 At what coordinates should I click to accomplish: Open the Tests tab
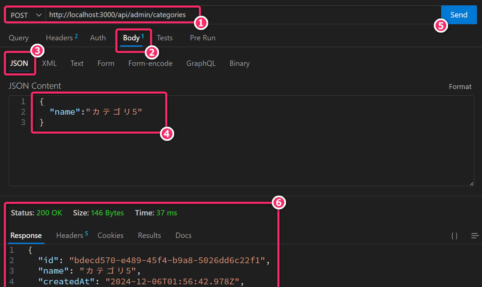pyautogui.click(x=165, y=38)
